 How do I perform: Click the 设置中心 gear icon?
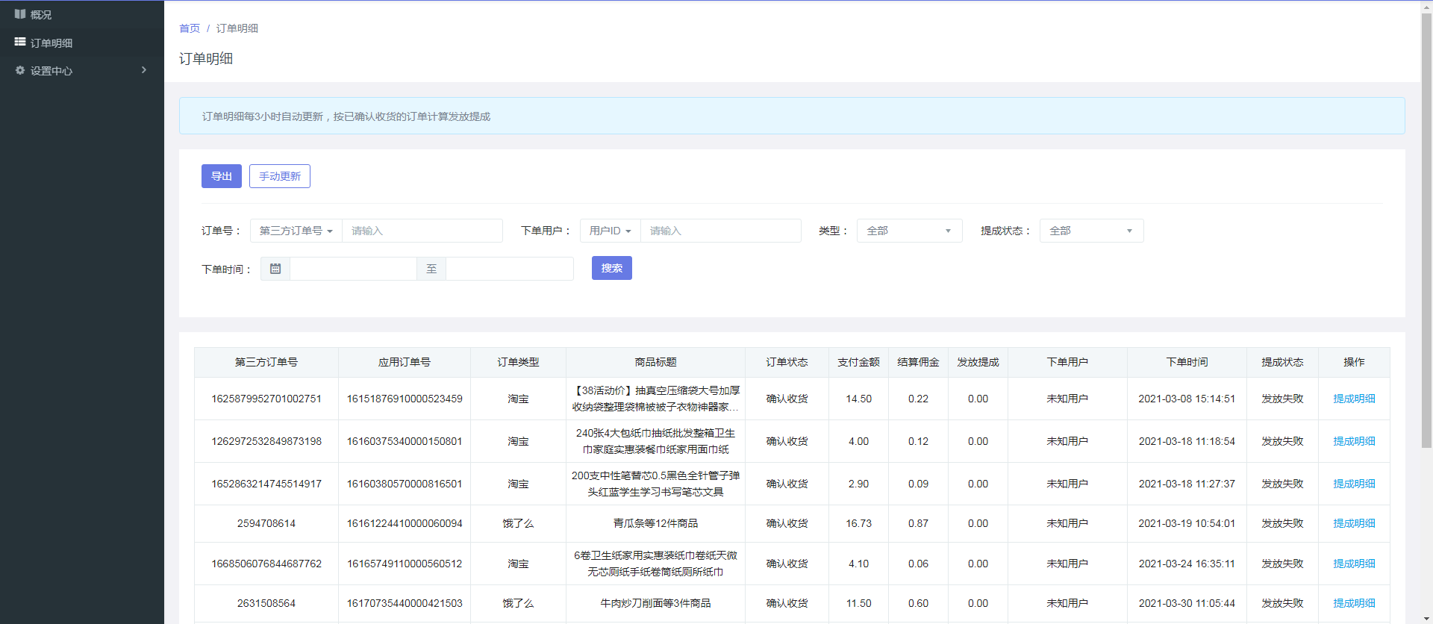tap(20, 70)
